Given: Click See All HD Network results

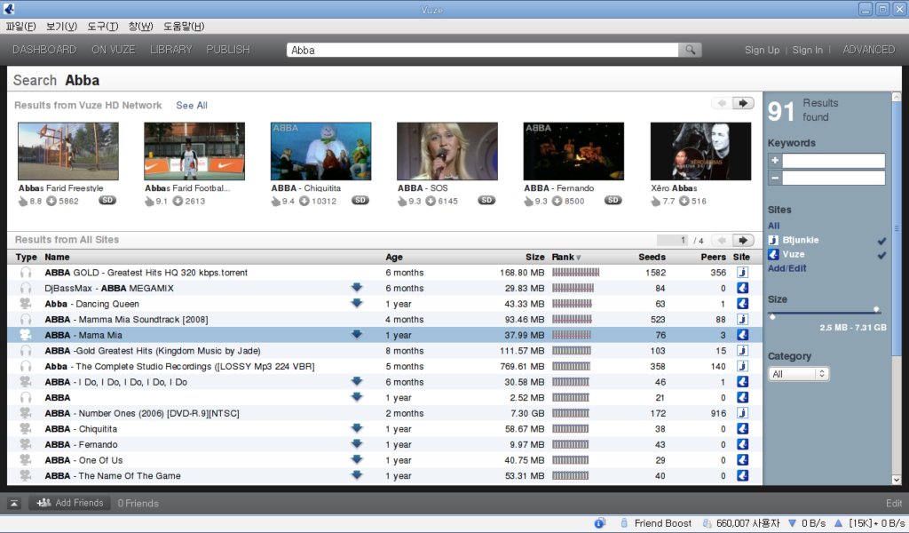Looking at the screenshot, I should point(192,105).
